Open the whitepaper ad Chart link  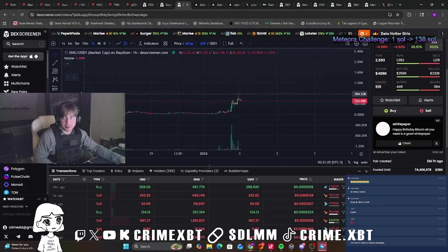coord(404,143)
